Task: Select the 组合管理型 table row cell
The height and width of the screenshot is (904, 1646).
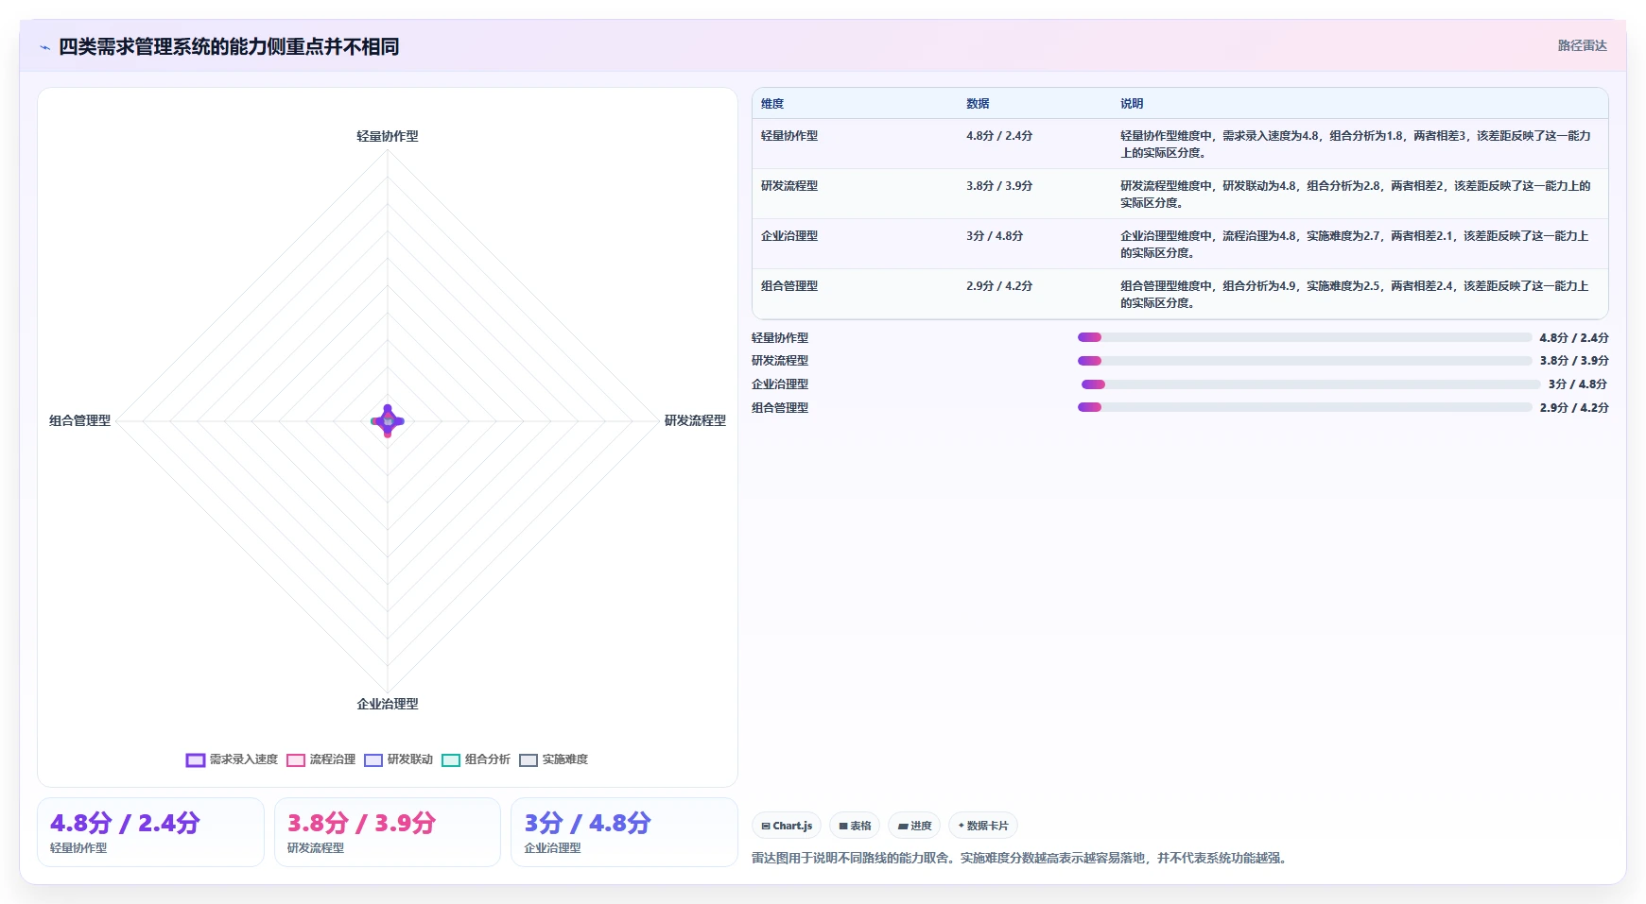Action: (789, 286)
